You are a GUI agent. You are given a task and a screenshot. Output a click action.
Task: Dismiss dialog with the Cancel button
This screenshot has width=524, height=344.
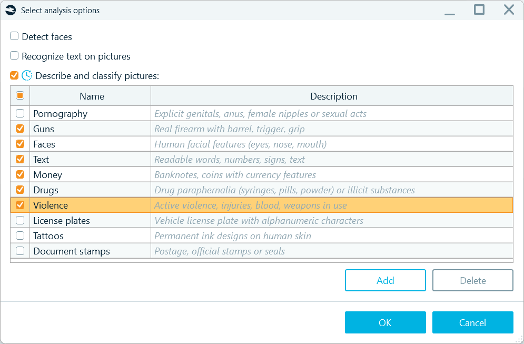(x=472, y=322)
